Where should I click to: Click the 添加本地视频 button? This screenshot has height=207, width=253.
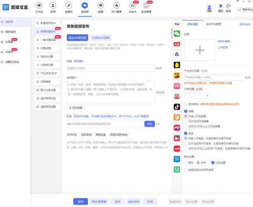(77, 38)
